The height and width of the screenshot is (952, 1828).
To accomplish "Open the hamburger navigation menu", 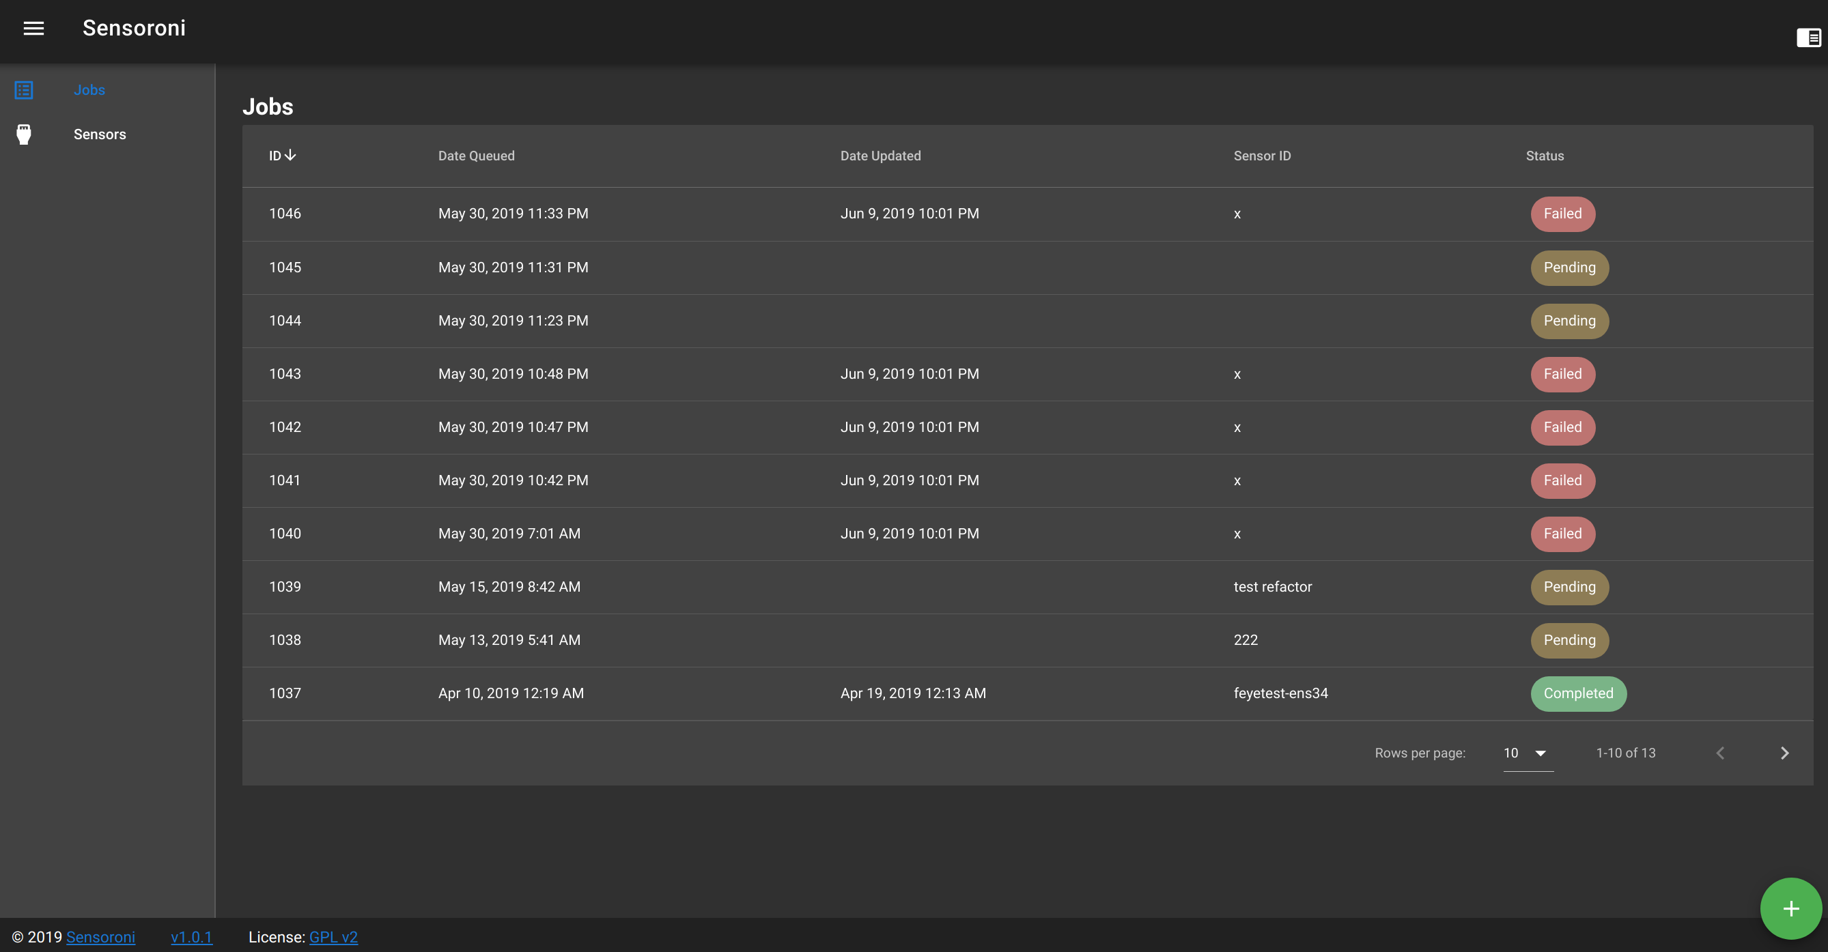I will pos(33,29).
